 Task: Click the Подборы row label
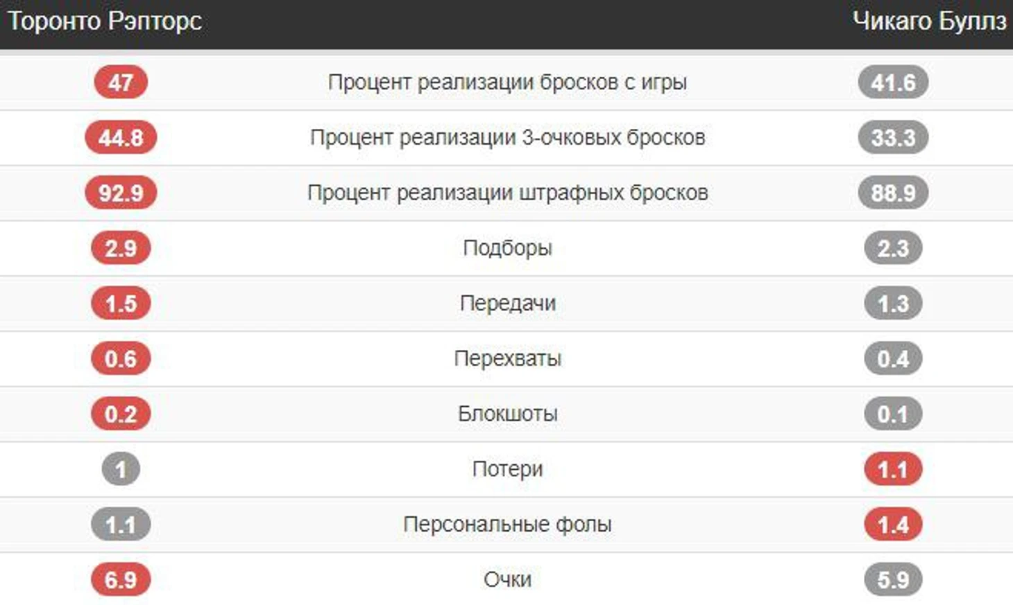pos(507,248)
